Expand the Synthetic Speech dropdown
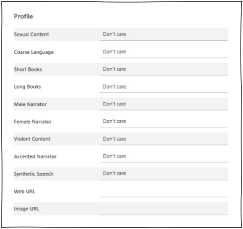Viewport: 243px width, 229px height. 164,173
